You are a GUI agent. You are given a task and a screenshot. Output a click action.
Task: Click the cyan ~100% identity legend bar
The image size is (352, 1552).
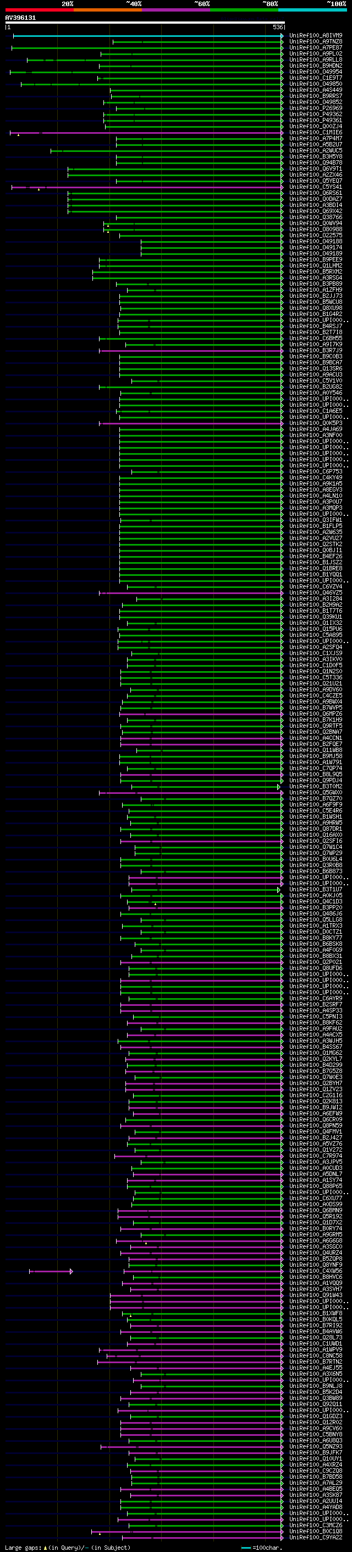[x=313, y=10]
